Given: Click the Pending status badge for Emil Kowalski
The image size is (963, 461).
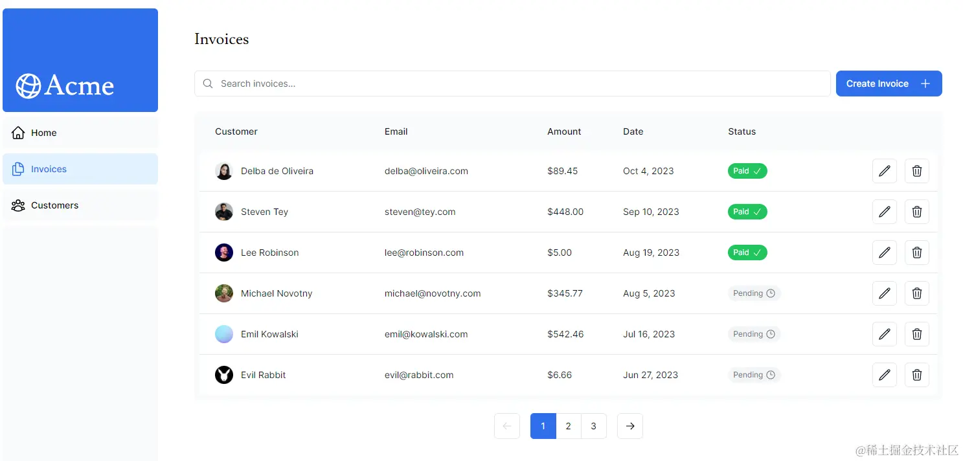Looking at the screenshot, I should pyautogui.click(x=754, y=334).
